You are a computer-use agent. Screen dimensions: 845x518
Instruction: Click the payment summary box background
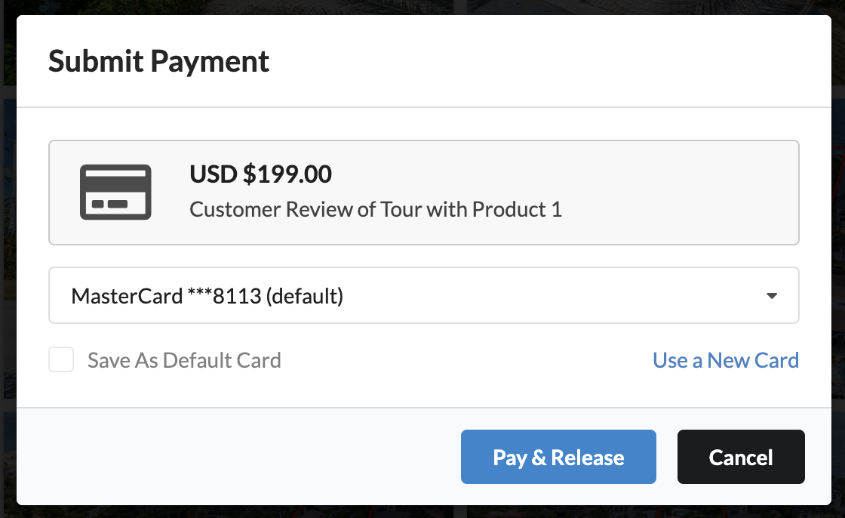point(674,192)
